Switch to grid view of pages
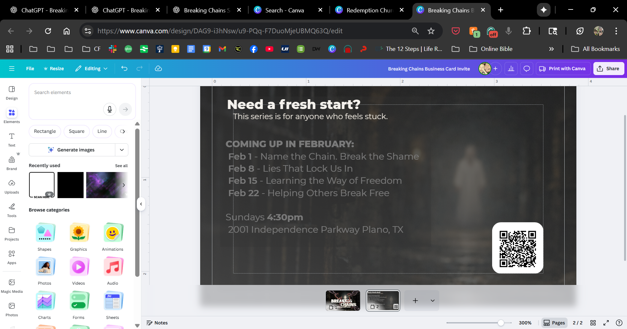This screenshot has height=329, width=627. (x=593, y=323)
